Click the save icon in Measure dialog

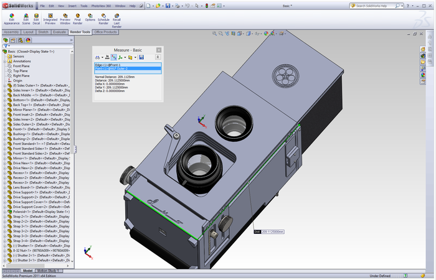click(141, 57)
